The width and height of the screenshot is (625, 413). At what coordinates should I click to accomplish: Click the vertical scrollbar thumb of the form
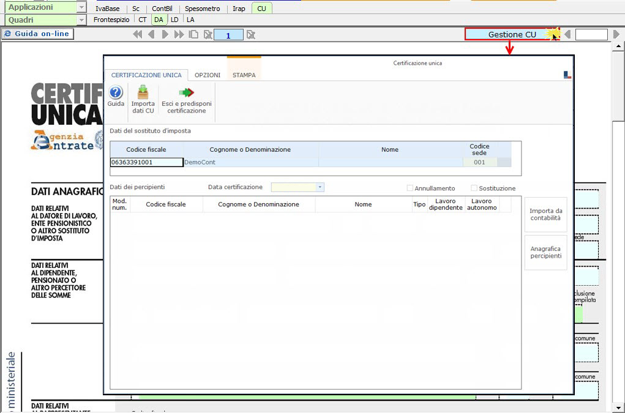click(x=618, y=86)
